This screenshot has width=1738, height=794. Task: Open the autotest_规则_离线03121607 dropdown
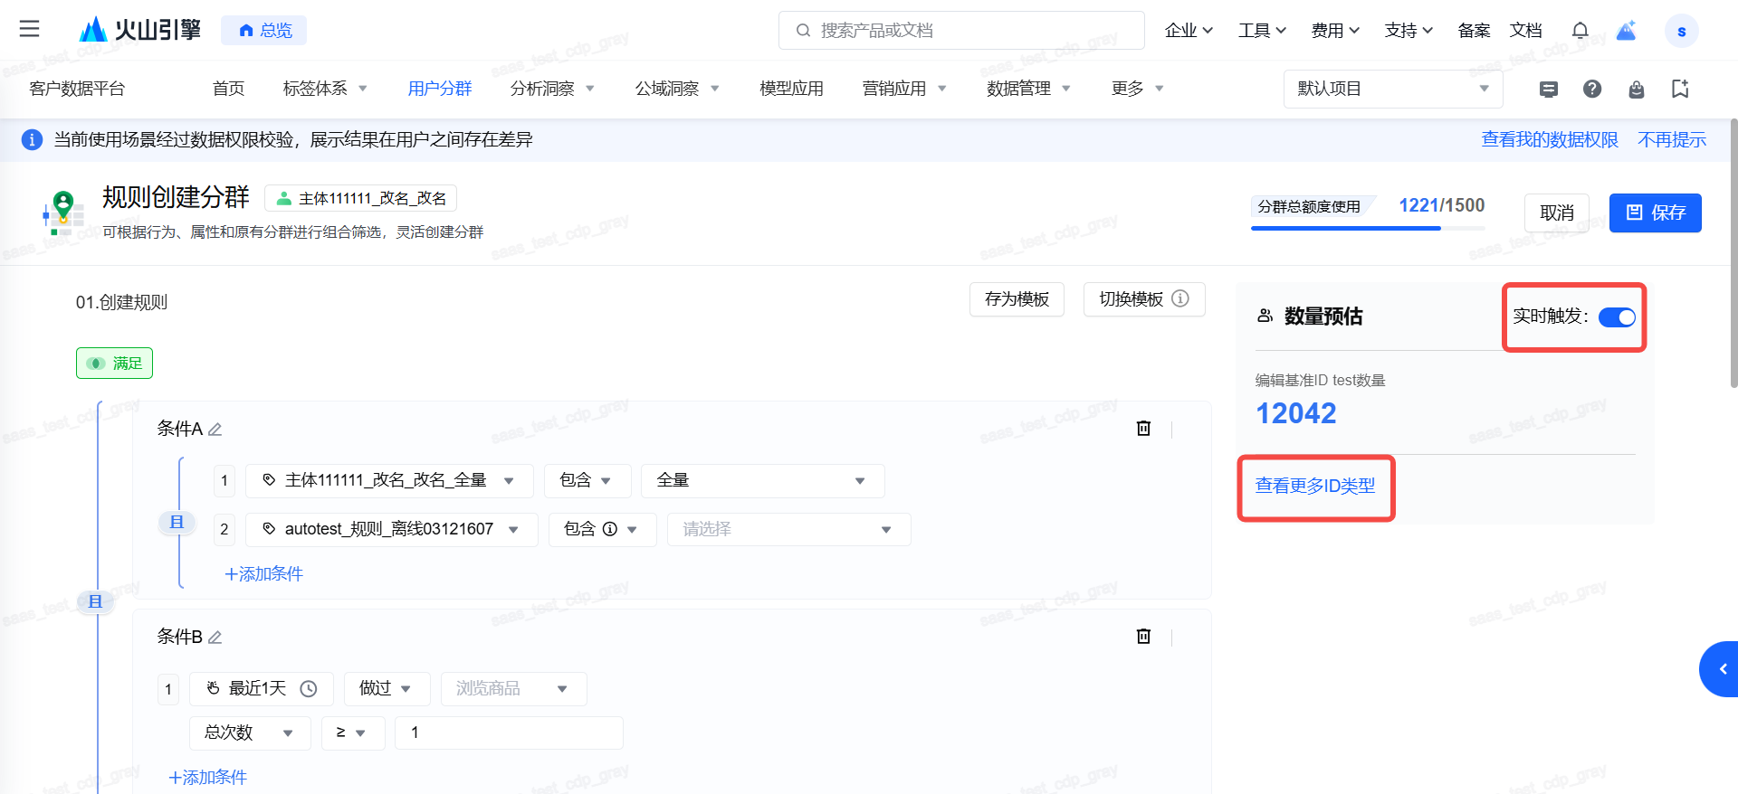point(391,529)
